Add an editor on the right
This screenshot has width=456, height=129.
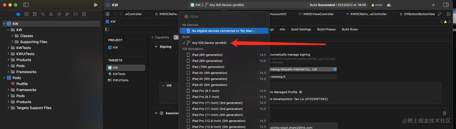coord(448,14)
